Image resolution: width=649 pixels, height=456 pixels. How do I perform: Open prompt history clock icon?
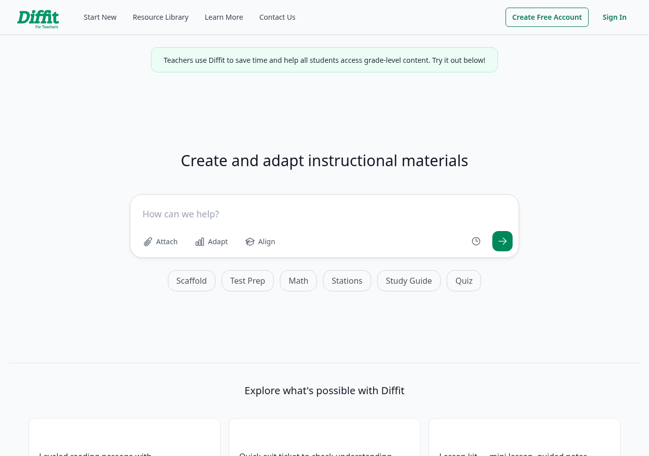pos(476,241)
